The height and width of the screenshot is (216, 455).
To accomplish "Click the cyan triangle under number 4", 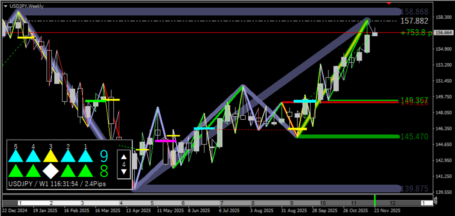I will pos(33,156).
